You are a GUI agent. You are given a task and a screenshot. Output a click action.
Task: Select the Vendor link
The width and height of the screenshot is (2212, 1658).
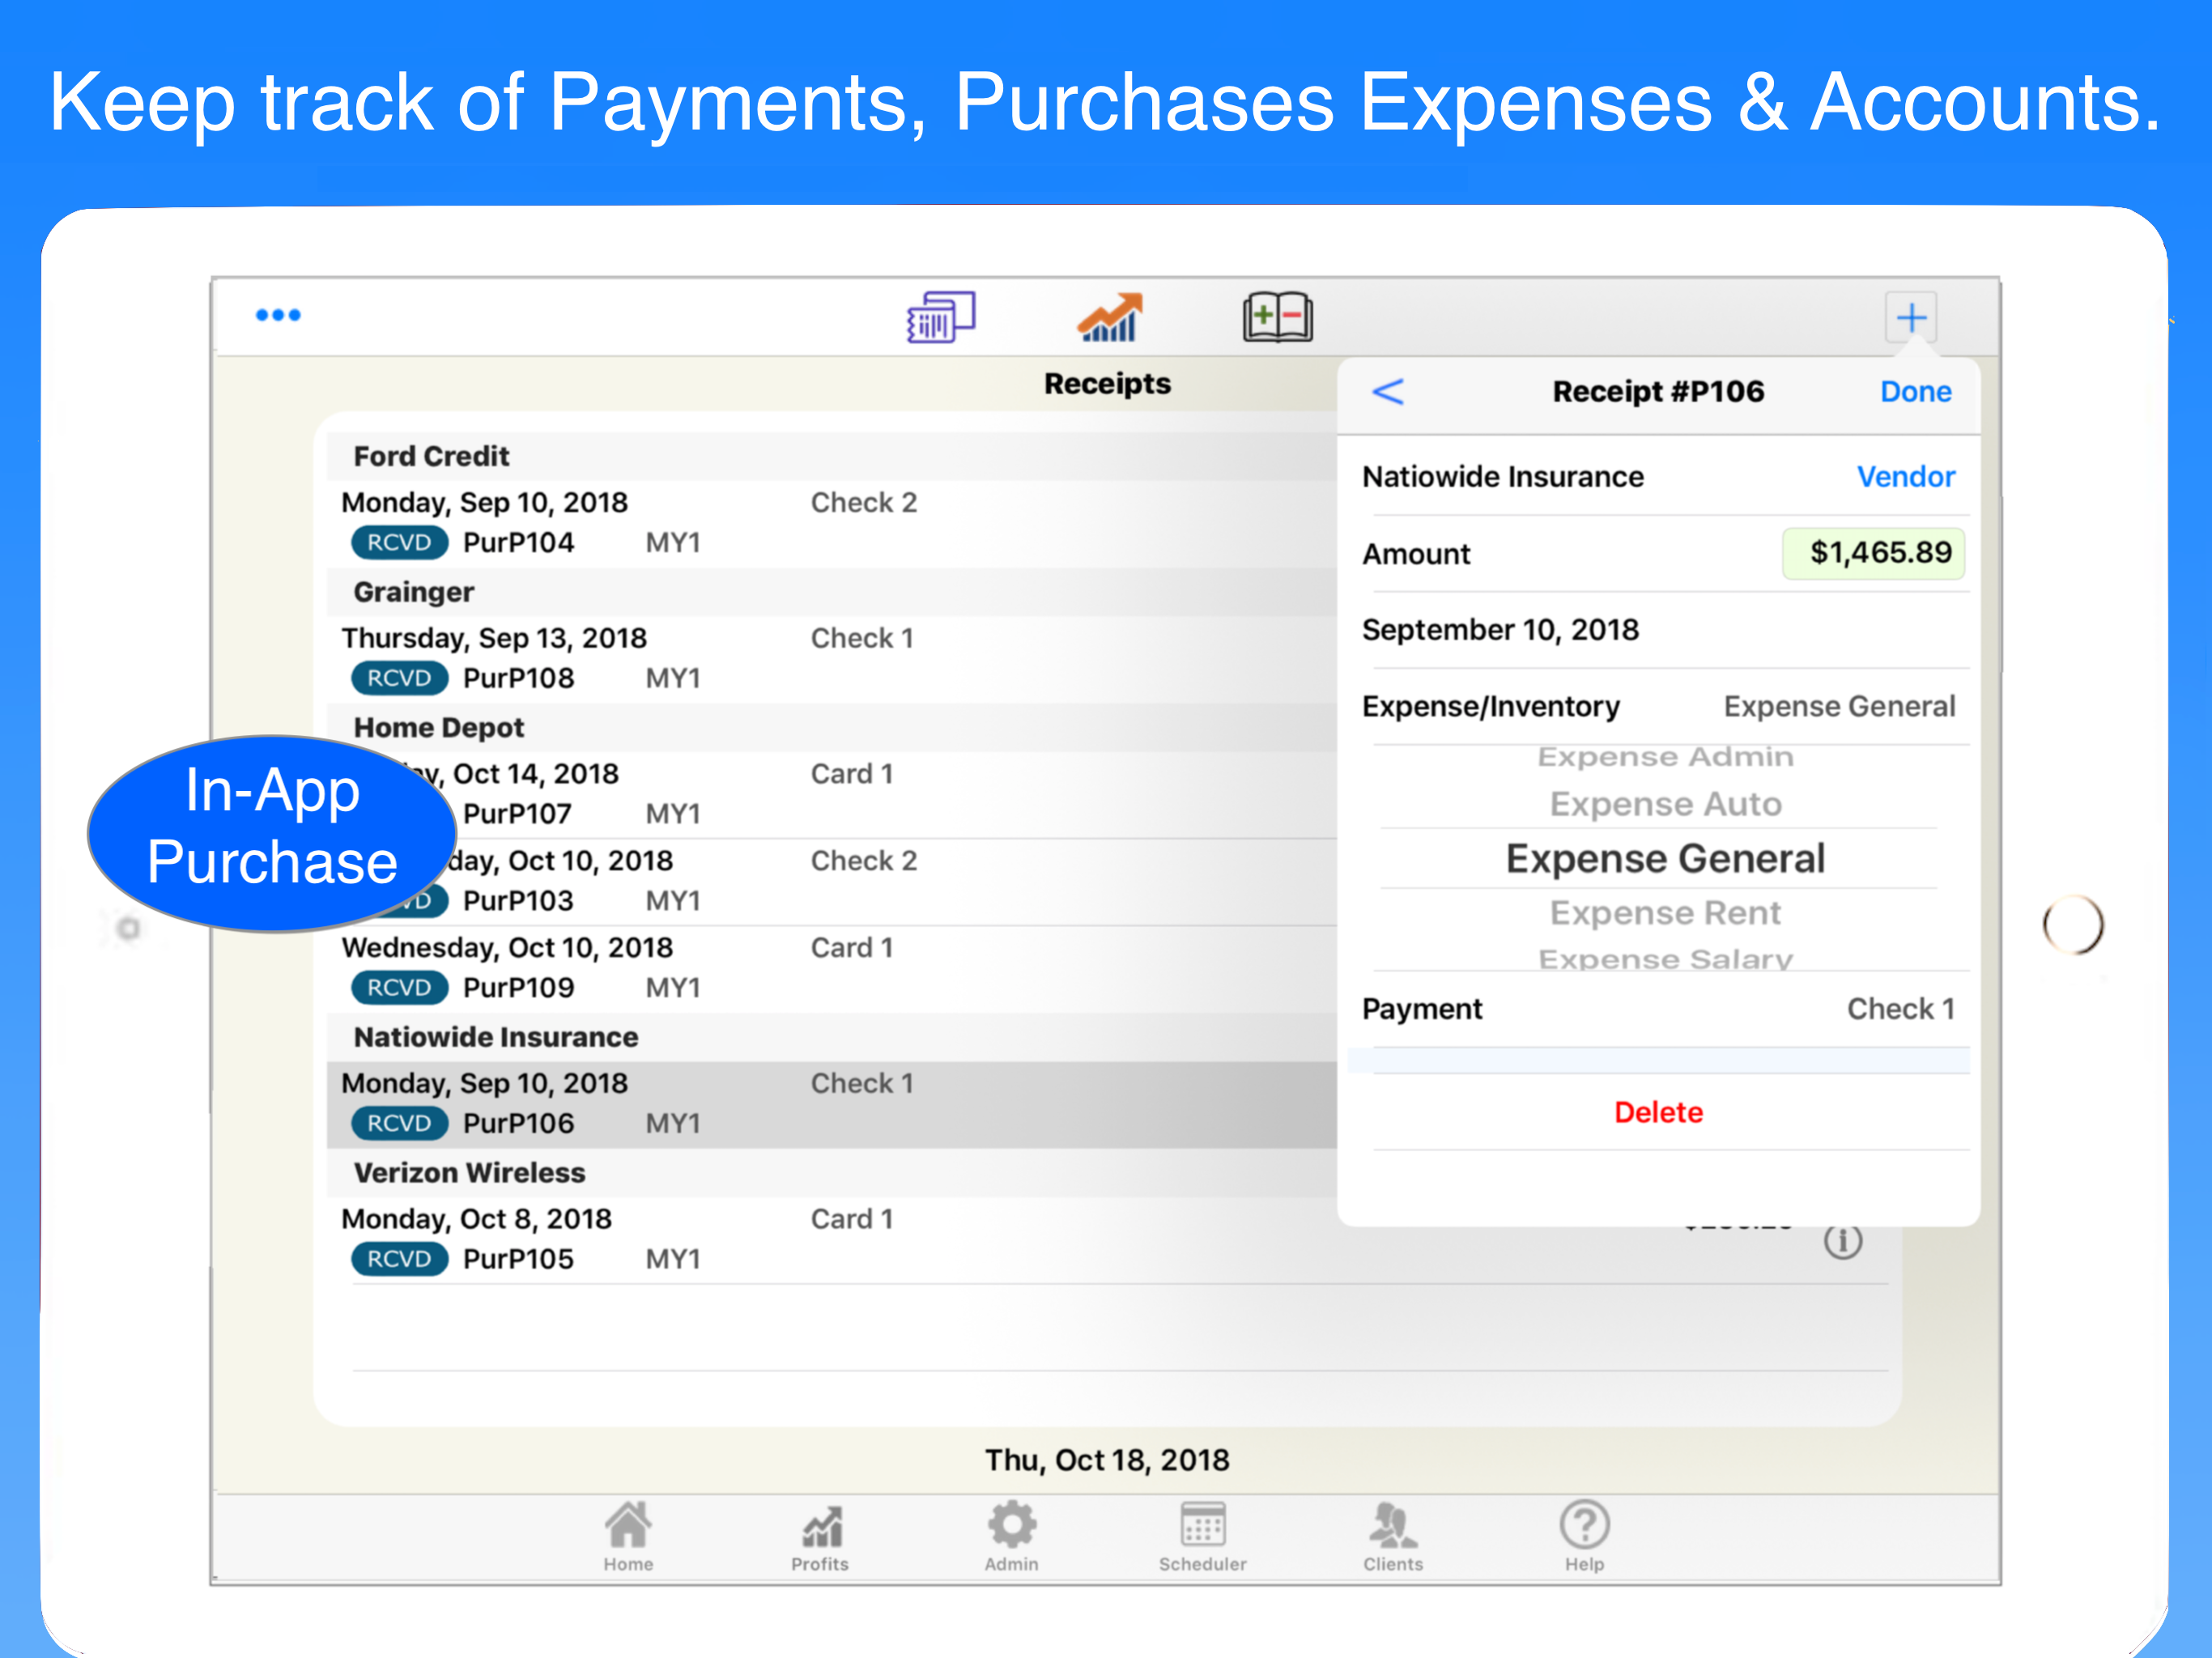[x=1905, y=477]
